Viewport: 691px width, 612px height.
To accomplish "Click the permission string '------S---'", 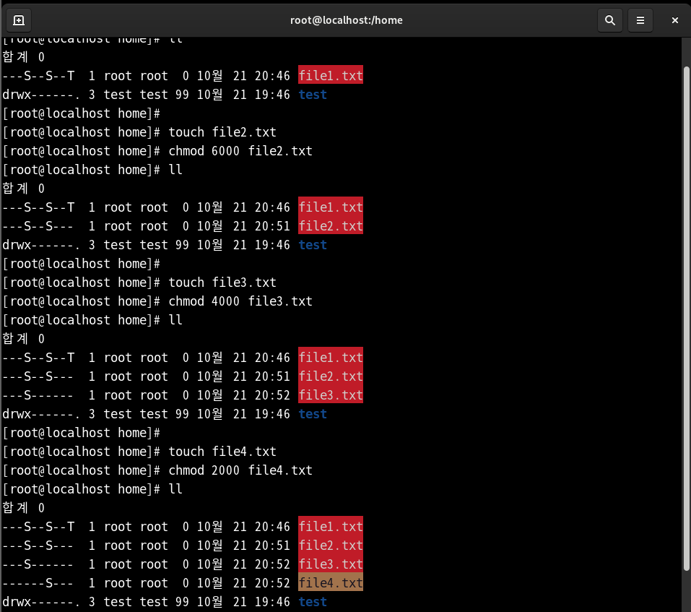I will 38,583.
